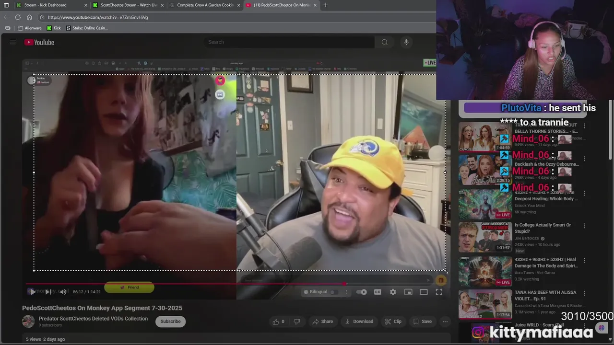Mute the video with the speaker icon
This screenshot has height=345, width=614.
pos(63,292)
